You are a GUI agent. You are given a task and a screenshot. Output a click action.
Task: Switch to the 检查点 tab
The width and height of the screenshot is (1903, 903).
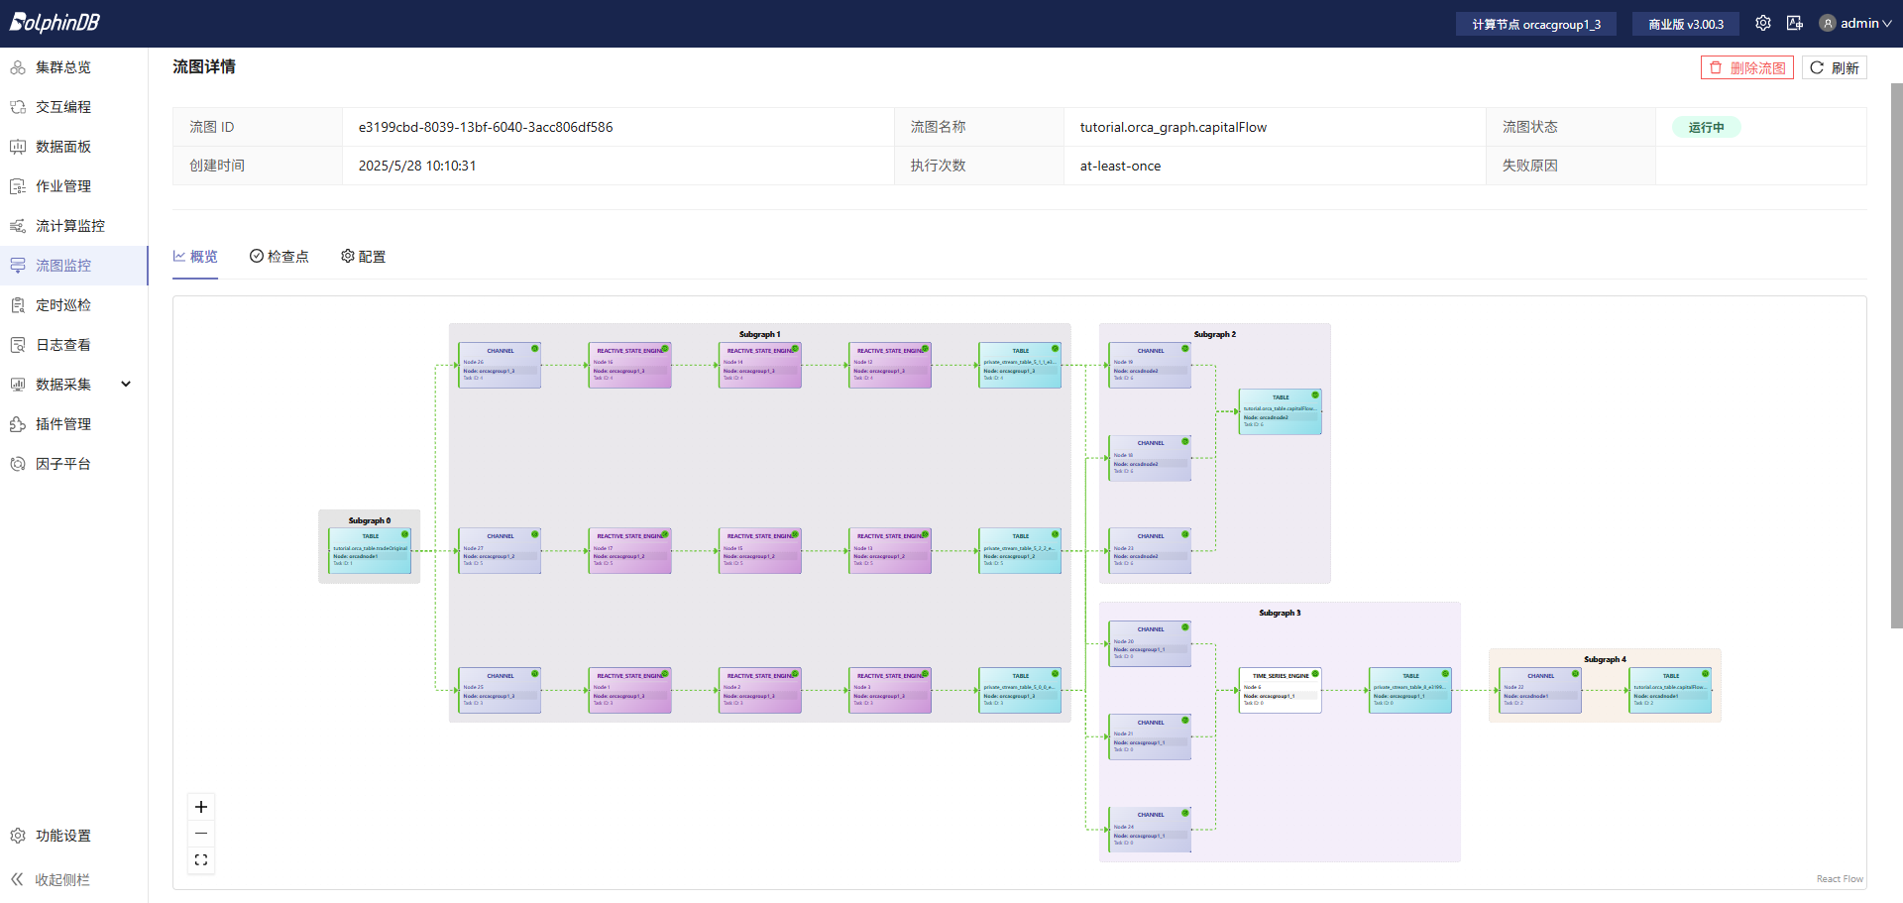point(280,257)
